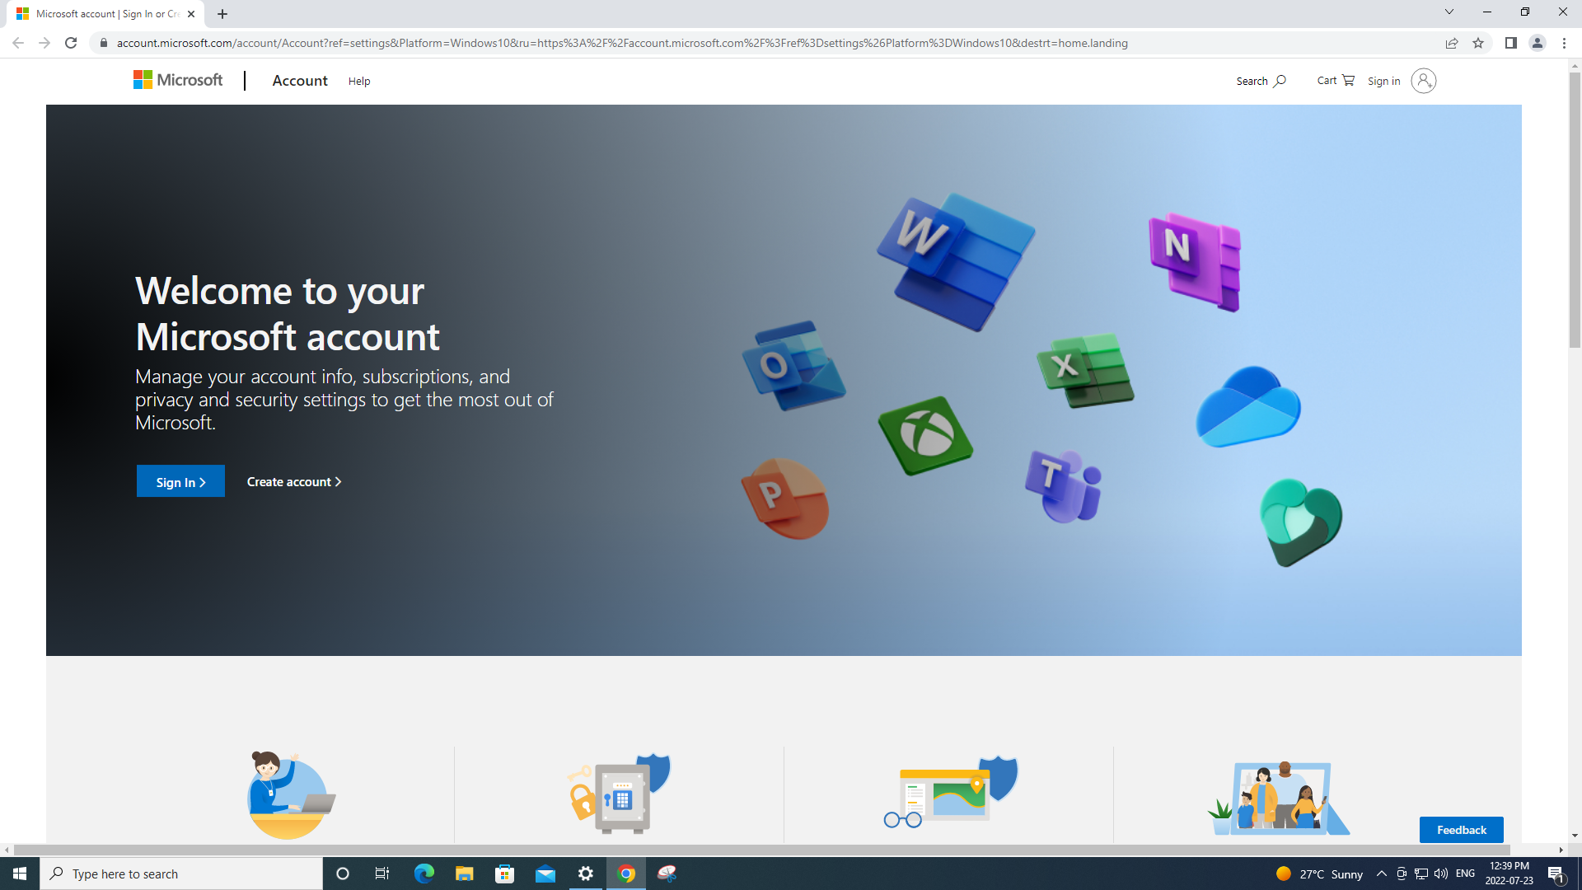1582x890 pixels.
Task: Open Microsoft Edge from taskbar
Action: tap(424, 874)
